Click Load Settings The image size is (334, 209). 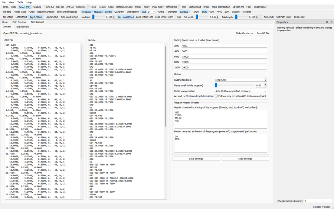245,159
